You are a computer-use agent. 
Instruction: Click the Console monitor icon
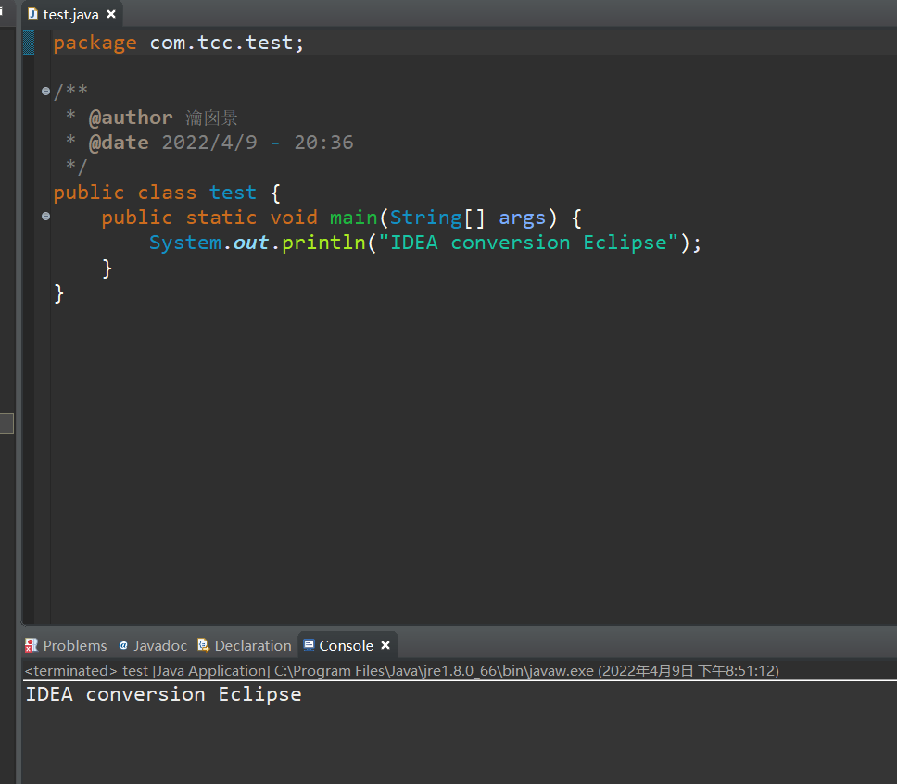point(309,644)
